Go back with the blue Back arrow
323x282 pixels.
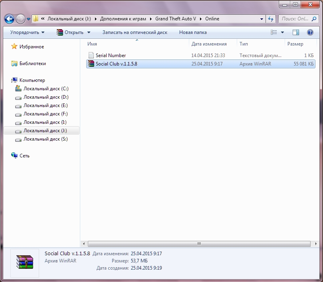click(9, 19)
